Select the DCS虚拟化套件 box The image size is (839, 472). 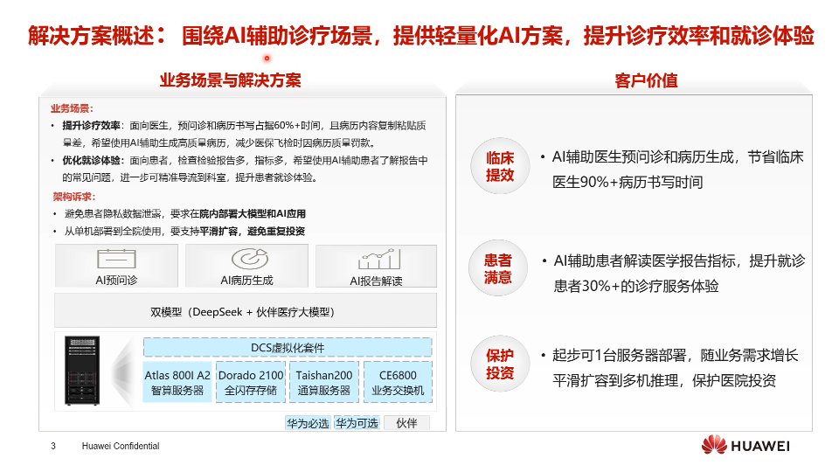pos(288,347)
